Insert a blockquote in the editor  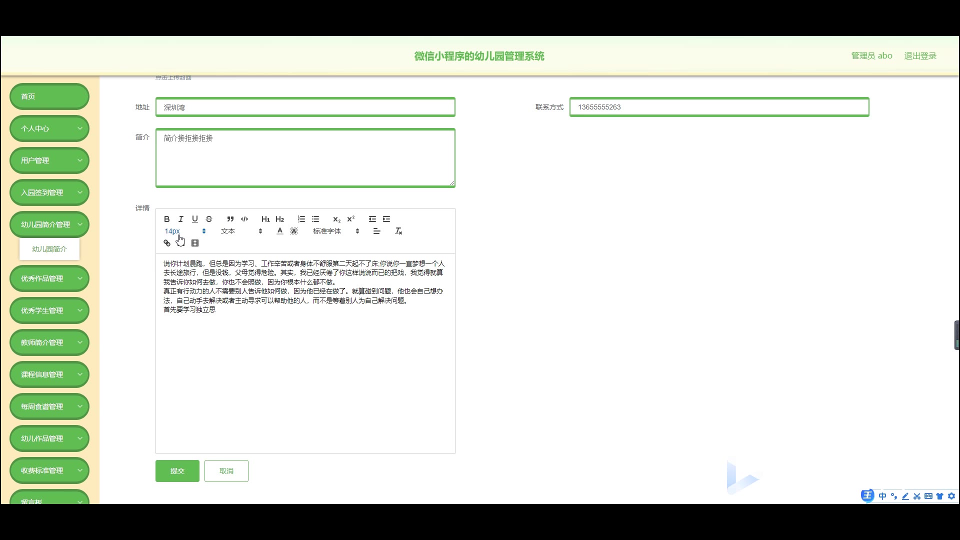click(x=230, y=219)
